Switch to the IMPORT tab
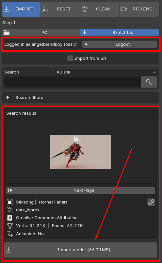162x263 pixels. [x=21, y=9]
